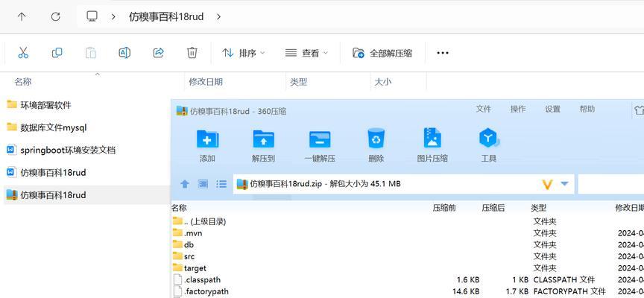This screenshot has width=644, height=298.
Task: Click 全部解压缩 extract all button
Action: tap(382, 53)
